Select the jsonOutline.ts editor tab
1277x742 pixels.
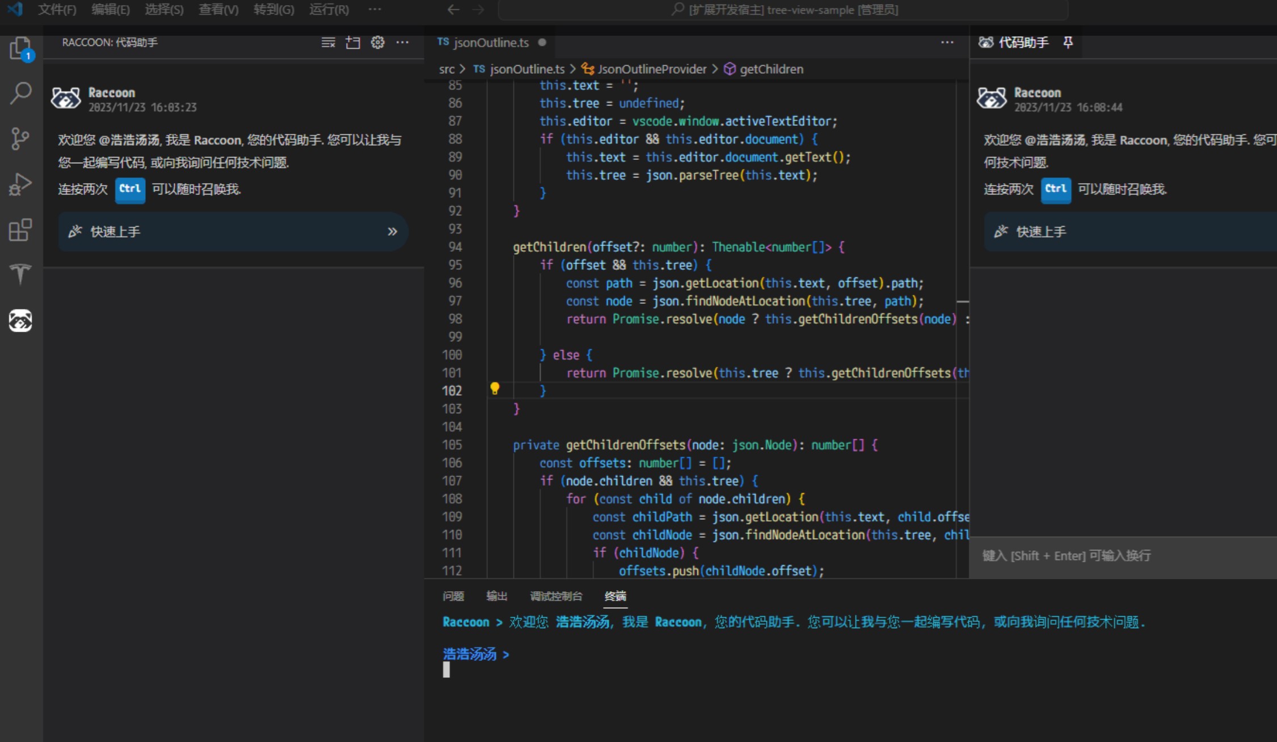click(x=491, y=43)
